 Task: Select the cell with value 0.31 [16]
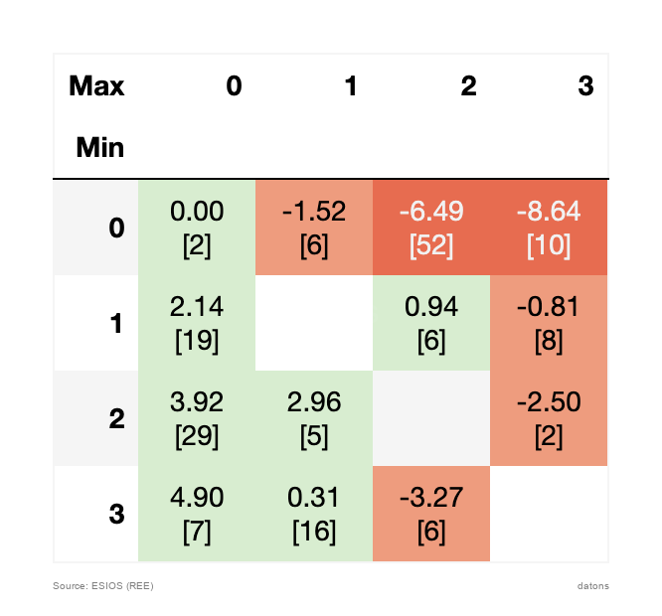(314, 514)
